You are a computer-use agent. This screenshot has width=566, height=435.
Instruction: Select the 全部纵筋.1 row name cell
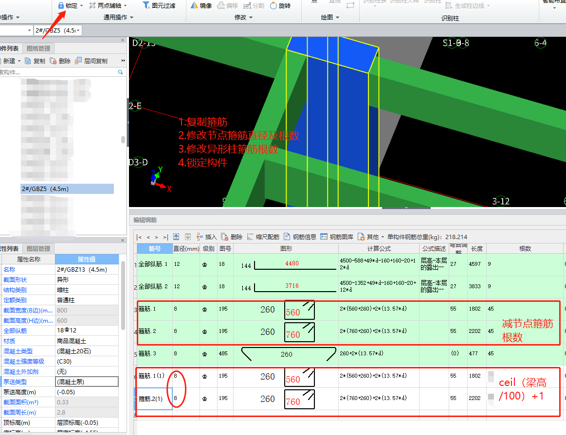pyautogui.click(x=154, y=264)
